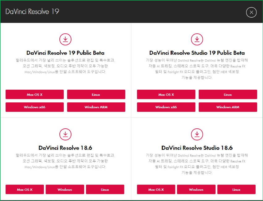Close the DaVinci Resolve 19 download dialog

251,12
